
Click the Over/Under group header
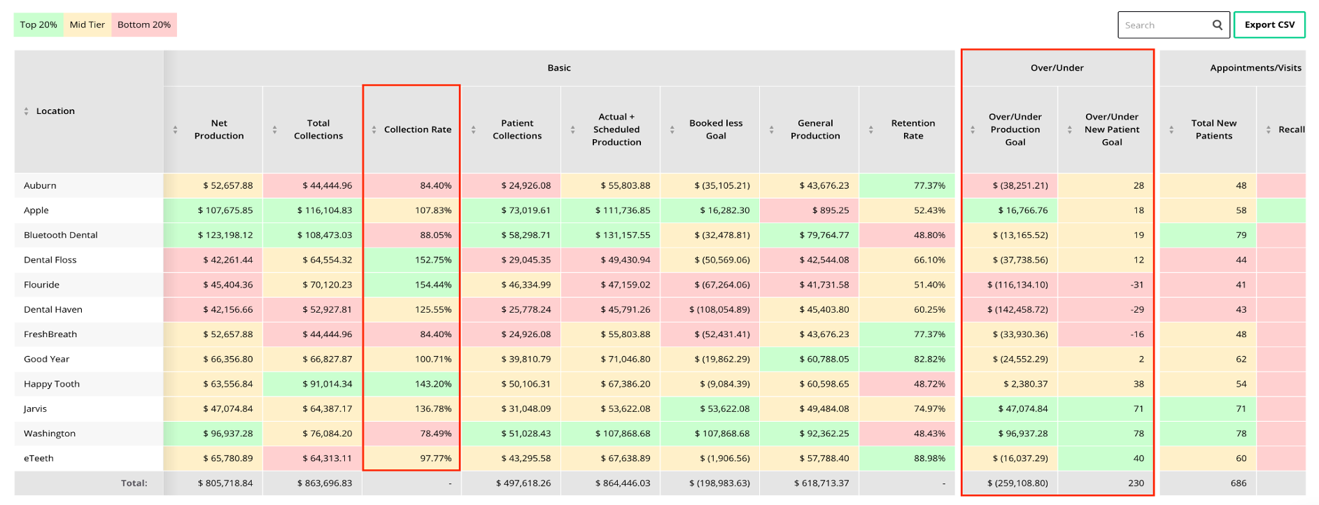[x=1057, y=68]
